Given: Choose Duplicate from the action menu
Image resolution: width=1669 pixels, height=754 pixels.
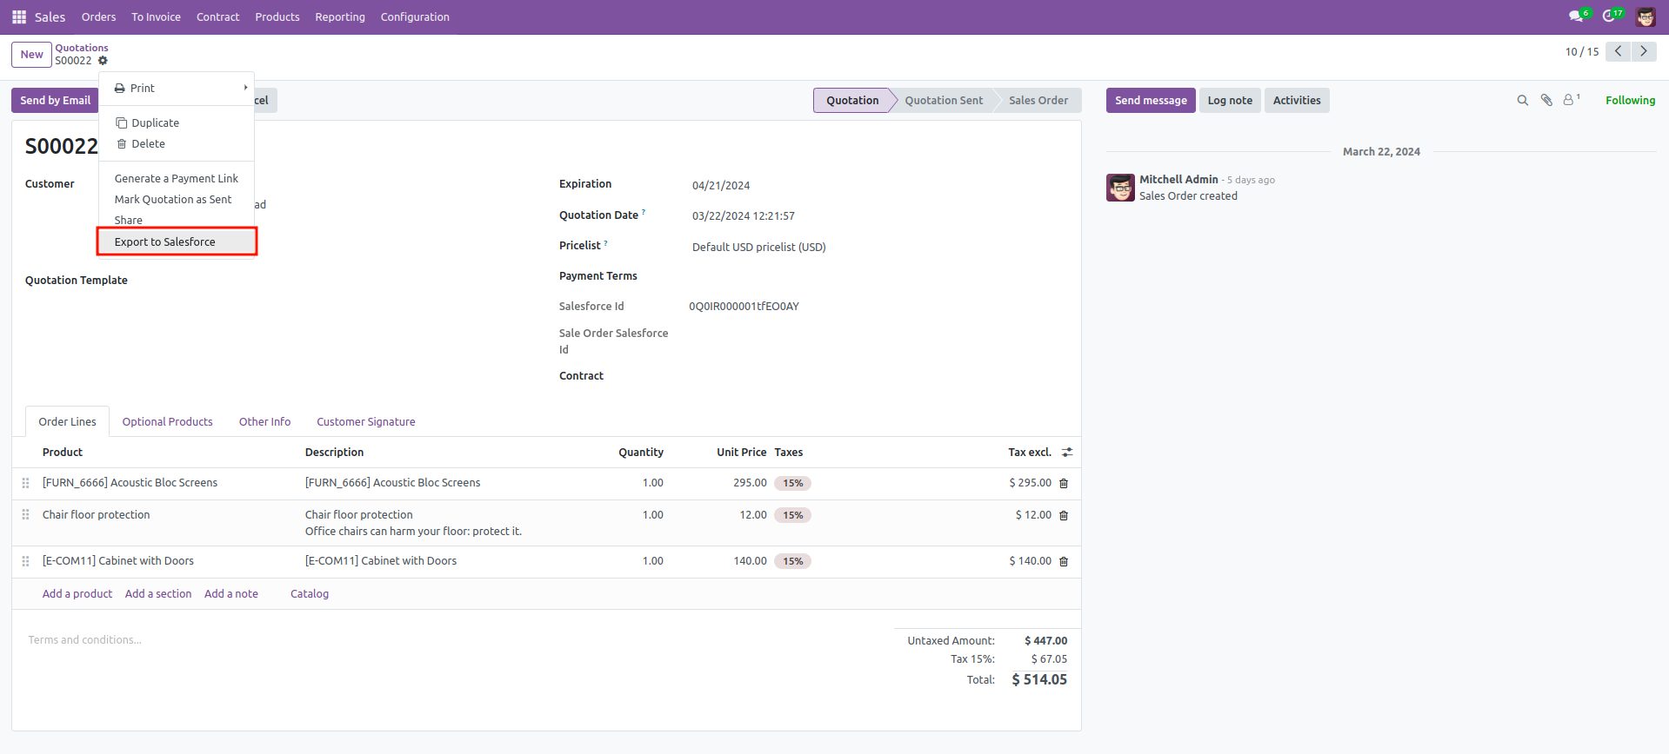Looking at the screenshot, I should tap(177, 123).
